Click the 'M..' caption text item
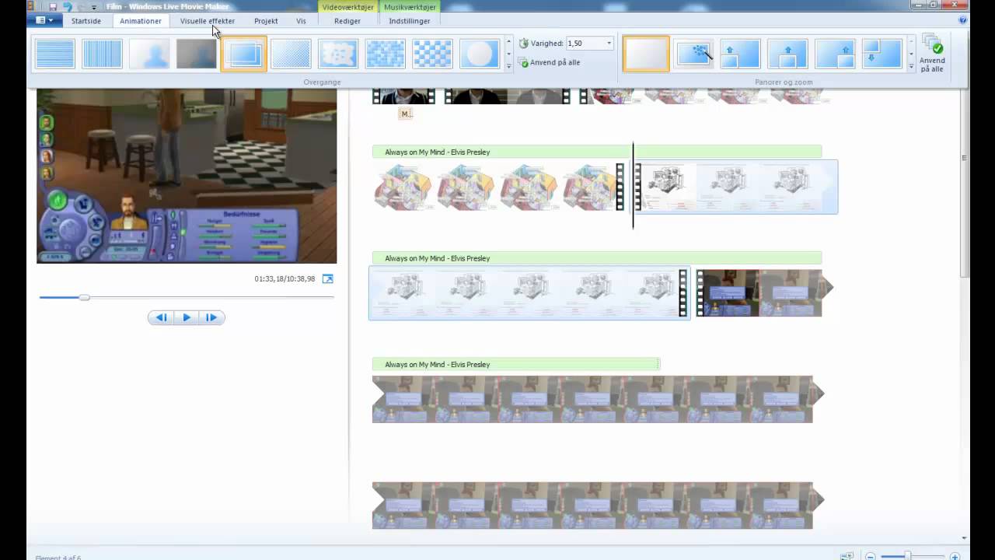Viewport: 995px width, 560px height. [x=405, y=114]
